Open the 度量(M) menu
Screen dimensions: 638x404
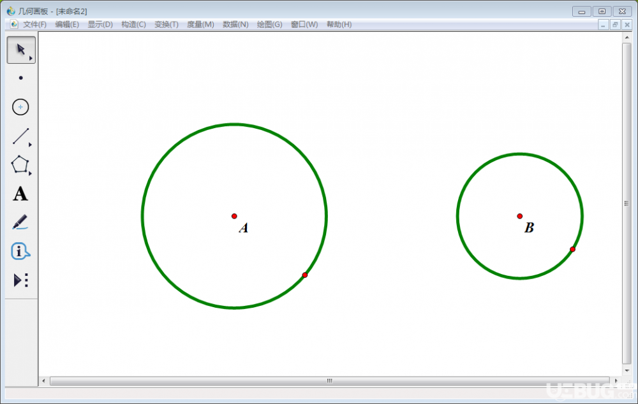click(x=200, y=24)
